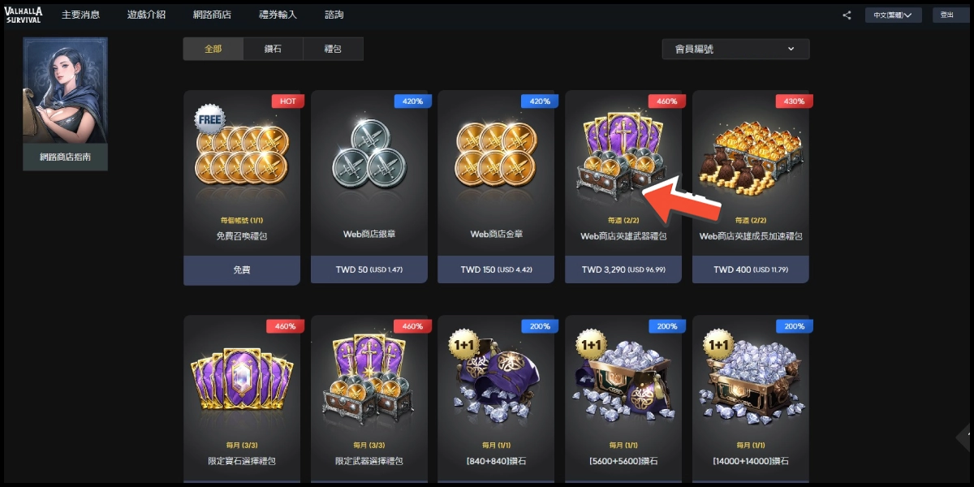Open the hero weapon pack chest image
Viewport: 974px width, 487px height.
[x=623, y=154]
